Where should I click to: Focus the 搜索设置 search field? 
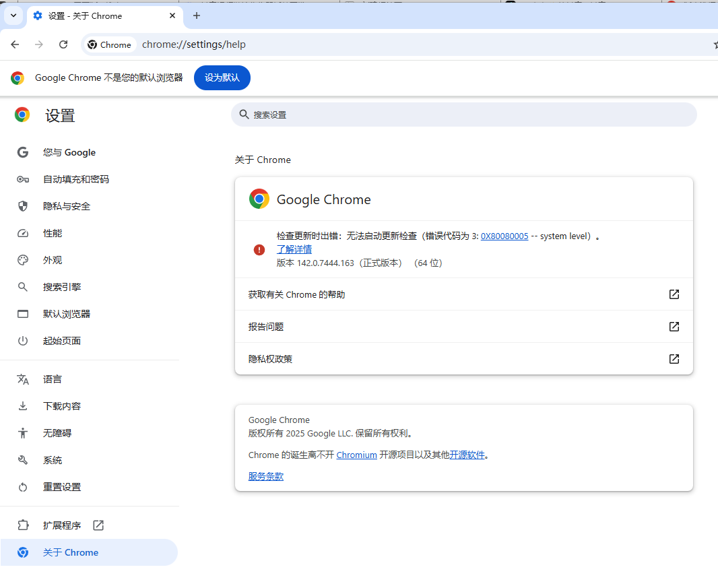pos(464,115)
